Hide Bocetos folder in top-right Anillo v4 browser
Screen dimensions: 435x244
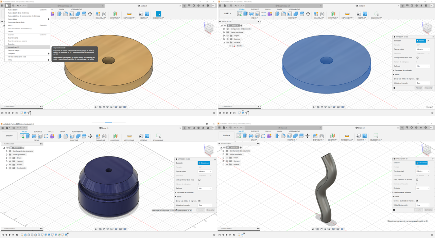pos(227,42)
